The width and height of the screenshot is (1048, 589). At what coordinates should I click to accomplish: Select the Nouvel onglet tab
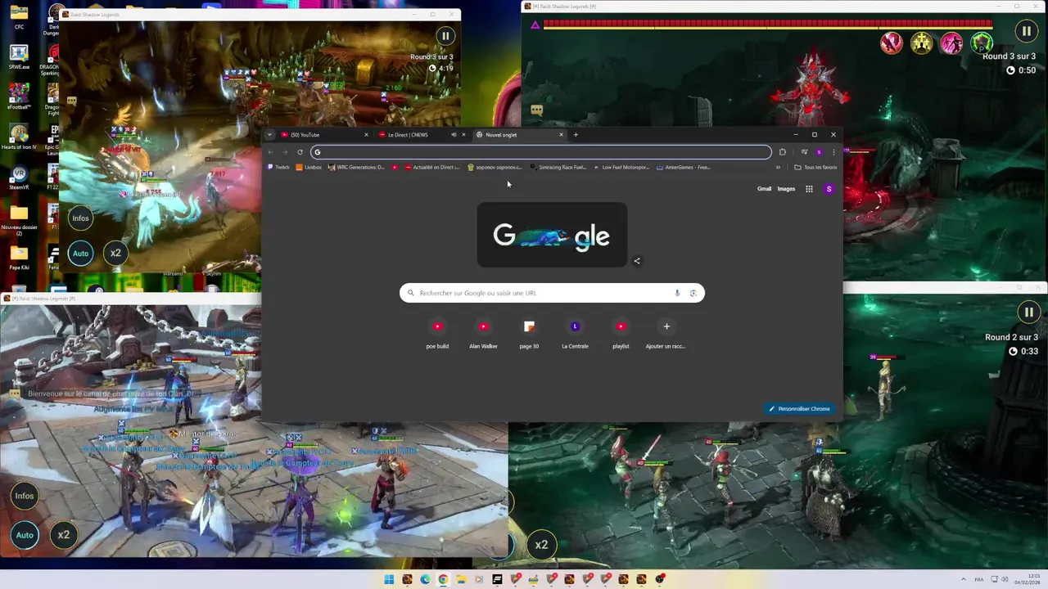pyautogui.click(x=517, y=135)
